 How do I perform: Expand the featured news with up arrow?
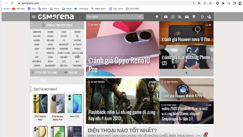click(186, 73)
